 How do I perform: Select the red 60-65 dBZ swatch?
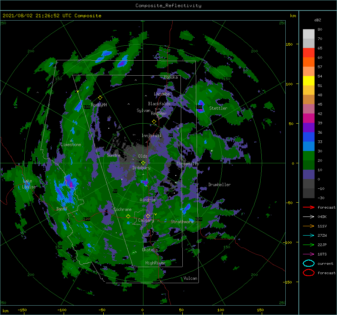coord(309,53)
